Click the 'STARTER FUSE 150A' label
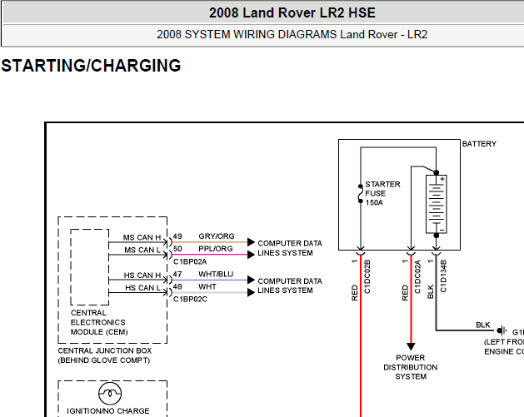Viewport: 524px width, 417px height. (382, 193)
